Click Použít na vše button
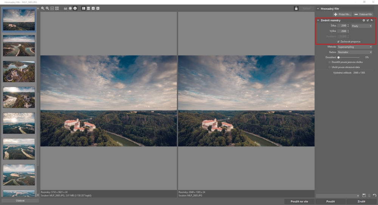The width and height of the screenshot is (378, 205). pos(299,201)
